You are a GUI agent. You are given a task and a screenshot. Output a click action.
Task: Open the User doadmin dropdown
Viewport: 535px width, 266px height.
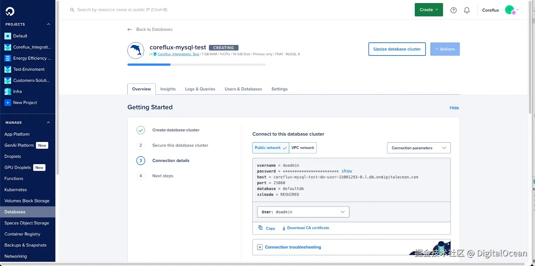303,212
